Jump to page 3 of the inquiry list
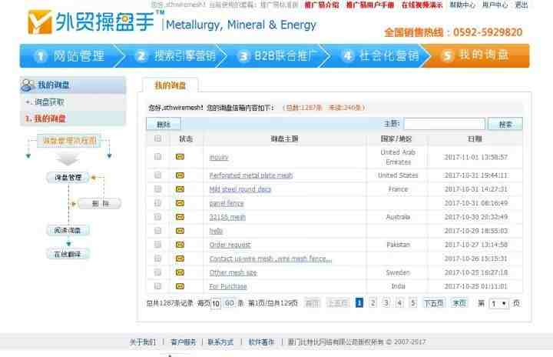 point(386,303)
